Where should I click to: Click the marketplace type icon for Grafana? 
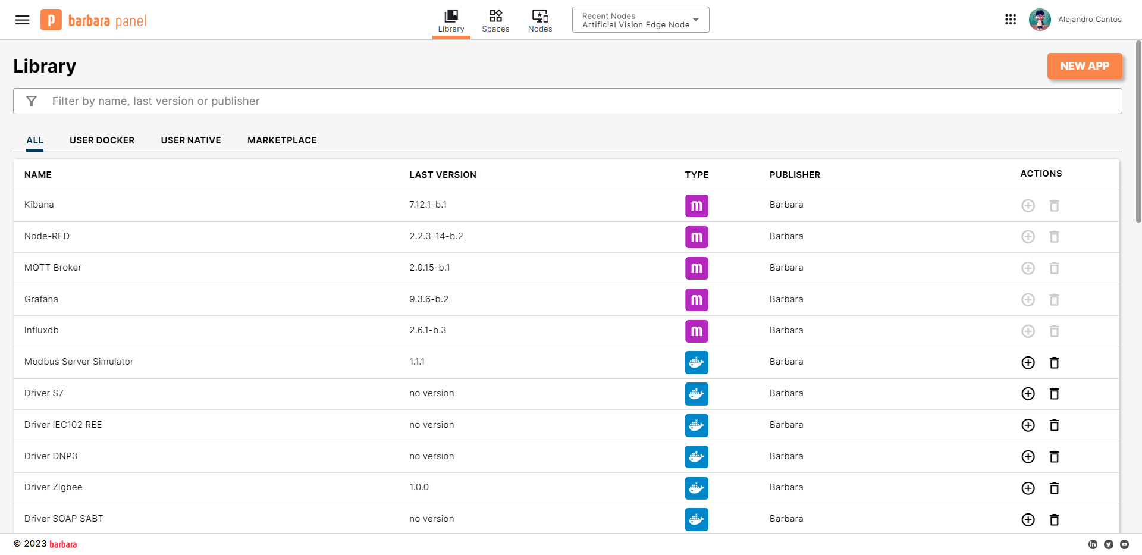(696, 300)
